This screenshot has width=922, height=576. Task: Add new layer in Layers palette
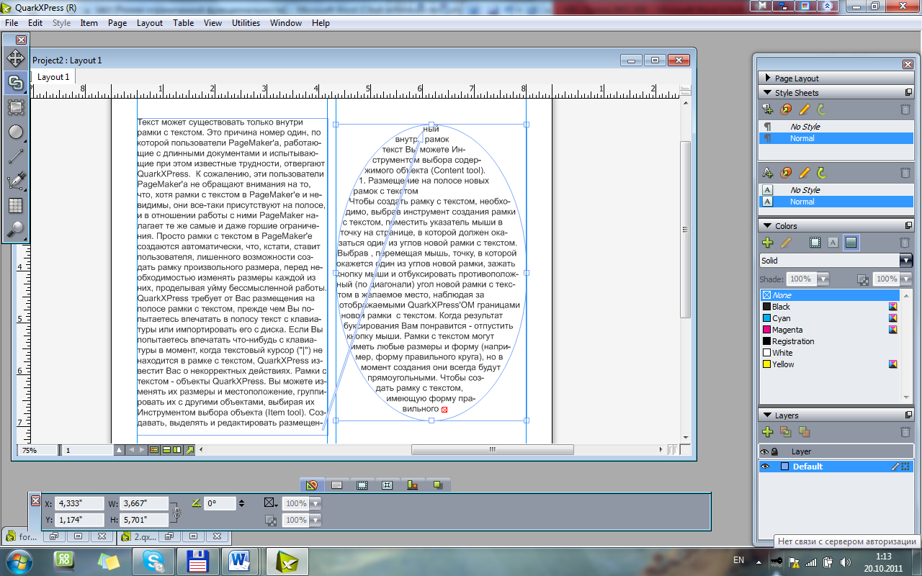(768, 432)
